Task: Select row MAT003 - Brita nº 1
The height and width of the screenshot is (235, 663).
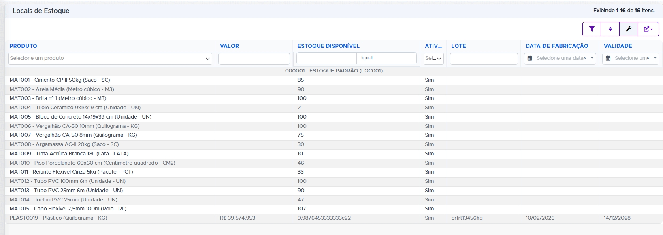Action: pyautogui.click(x=334, y=98)
